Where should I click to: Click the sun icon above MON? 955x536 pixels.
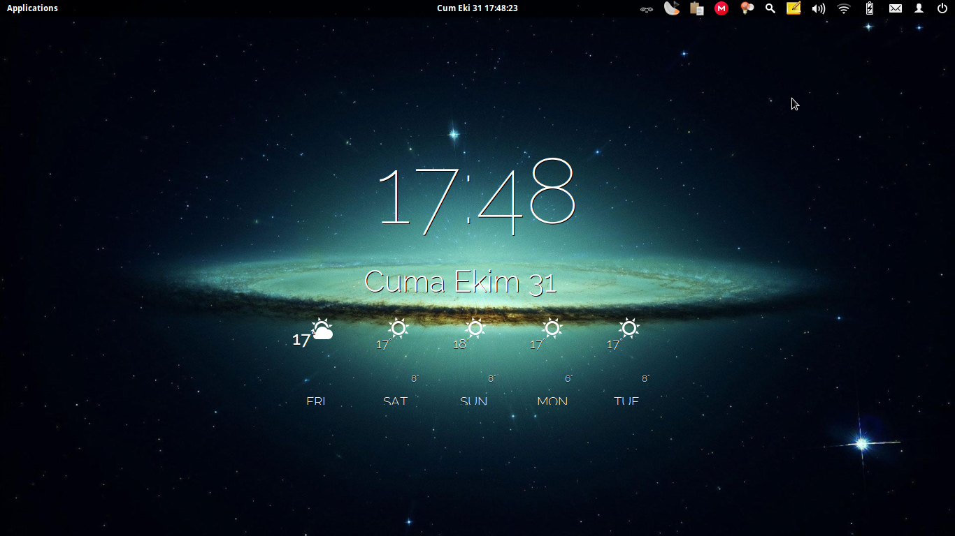tap(552, 327)
